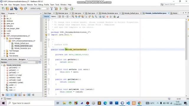Open the Debug Project dropdown arrow
Screen dimensions: 189x106
coord(69,9)
